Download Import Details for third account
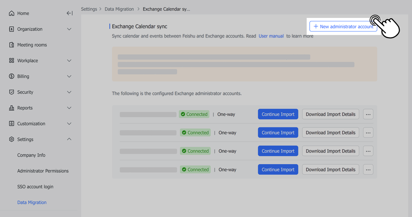 click(330, 151)
